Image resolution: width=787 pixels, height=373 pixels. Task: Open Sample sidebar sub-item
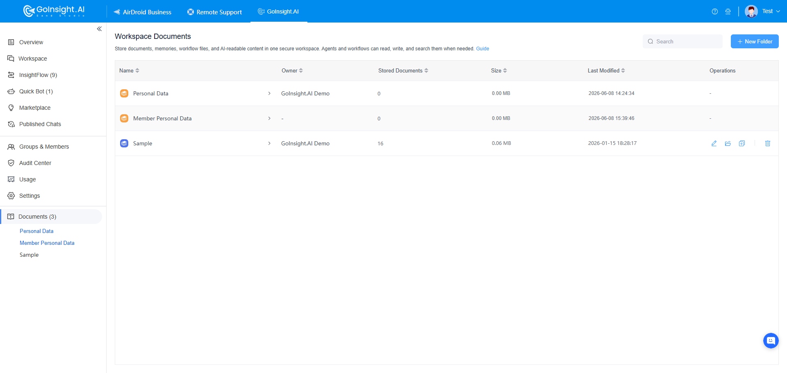(29, 255)
